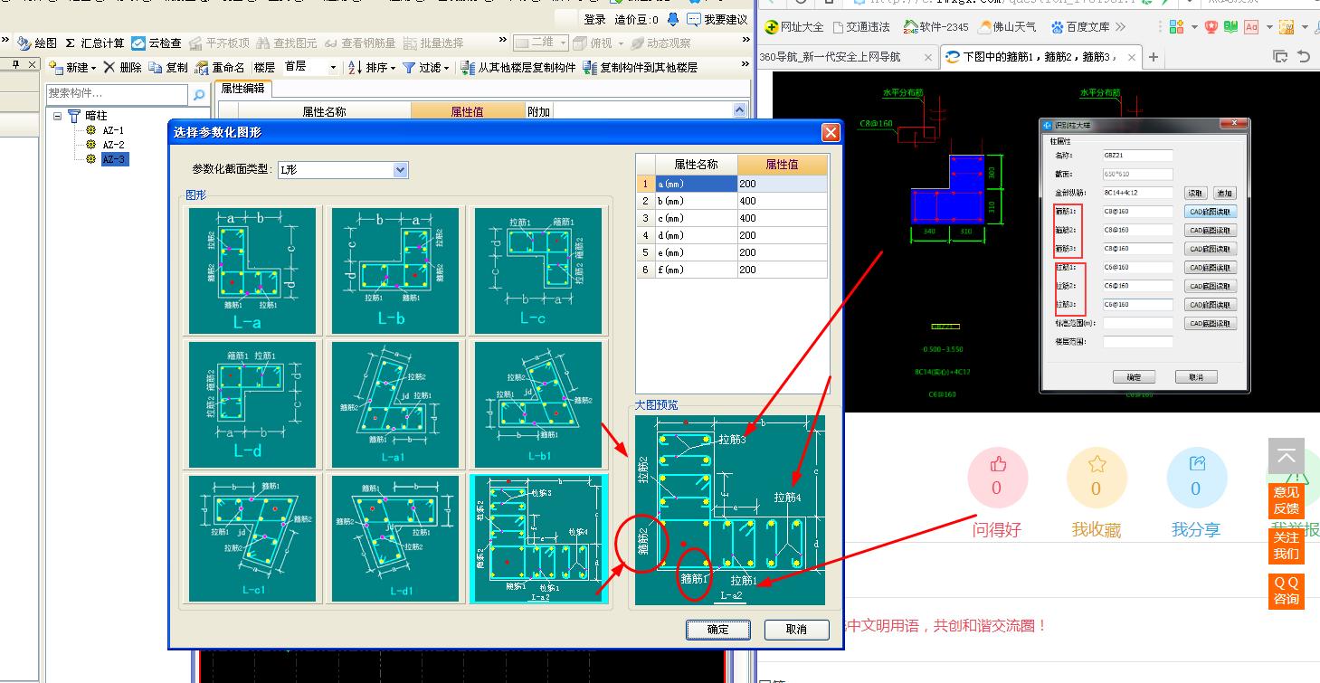The width and height of the screenshot is (1320, 683).
Task: Launch 云检查 cloud check
Action: [x=157, y=43]
